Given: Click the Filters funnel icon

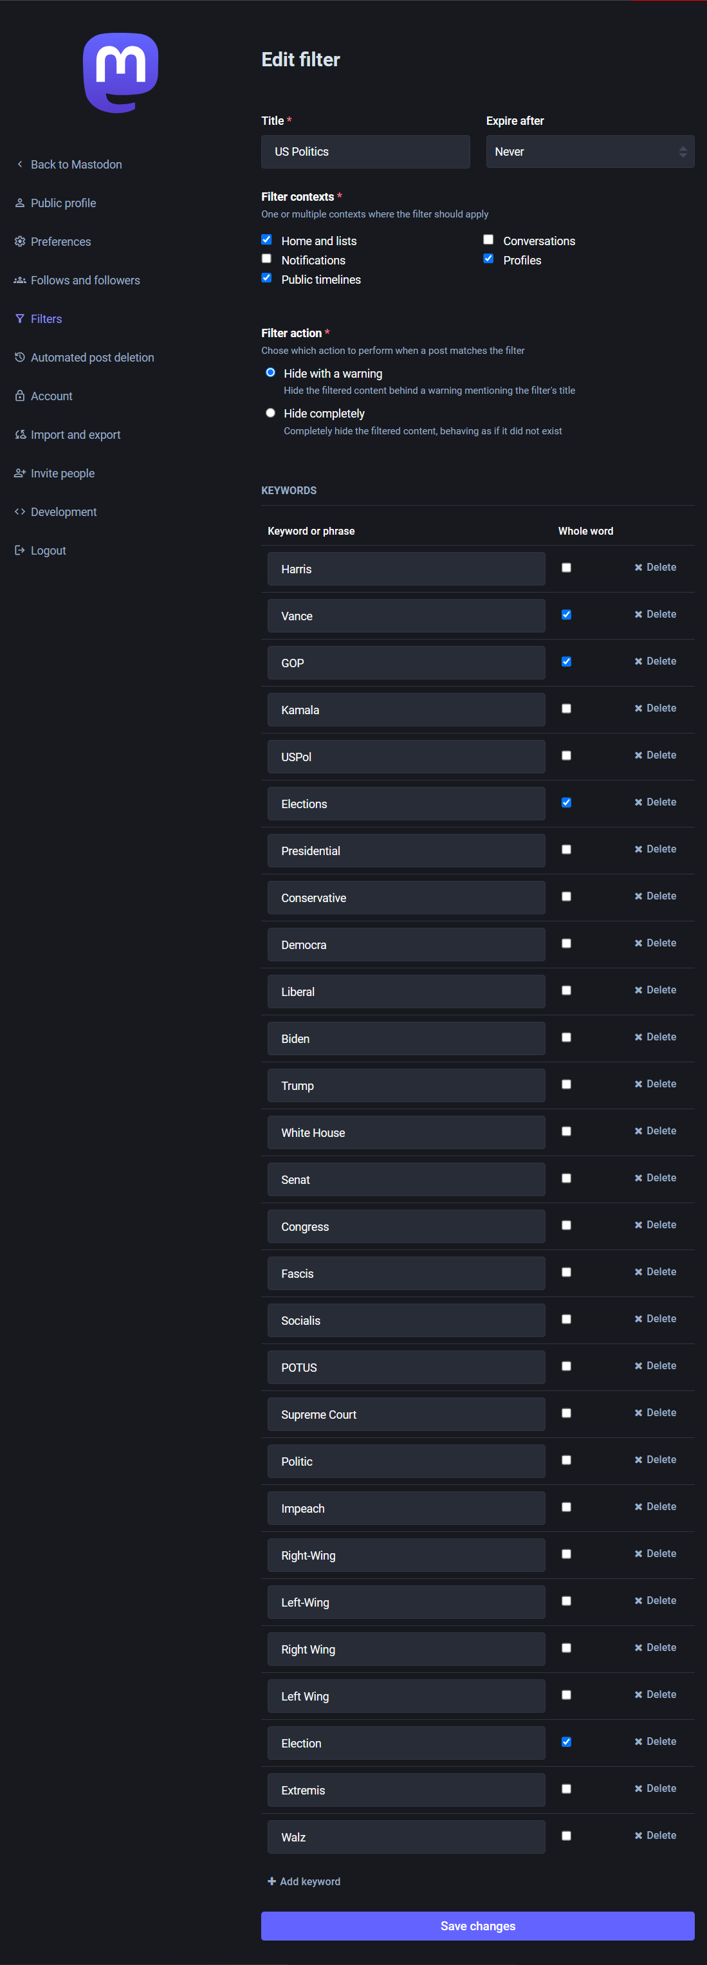Looking at the screenshot, I should click(x=20, y=319).
